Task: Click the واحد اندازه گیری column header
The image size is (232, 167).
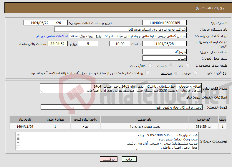Action: tap(85, 119)
